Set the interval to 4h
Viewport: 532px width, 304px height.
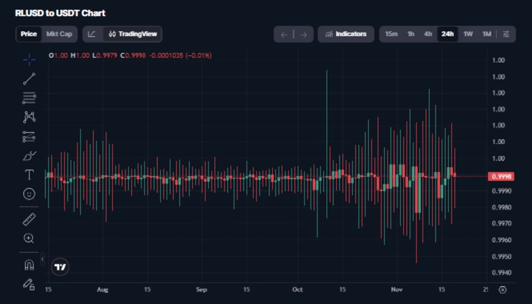tap(428, 34)
